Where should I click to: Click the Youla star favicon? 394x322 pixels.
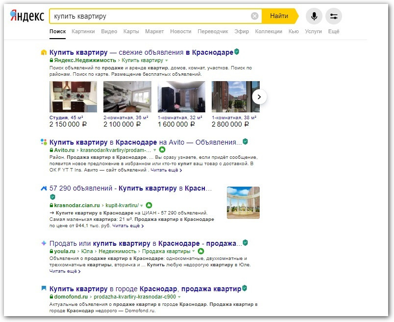click(44, 243)
